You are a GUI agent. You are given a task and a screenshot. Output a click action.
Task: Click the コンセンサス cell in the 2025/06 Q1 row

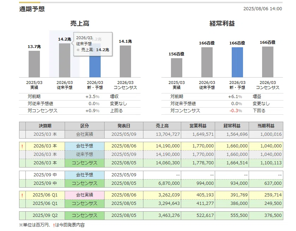pyautogui.click(x=84, y=203)
